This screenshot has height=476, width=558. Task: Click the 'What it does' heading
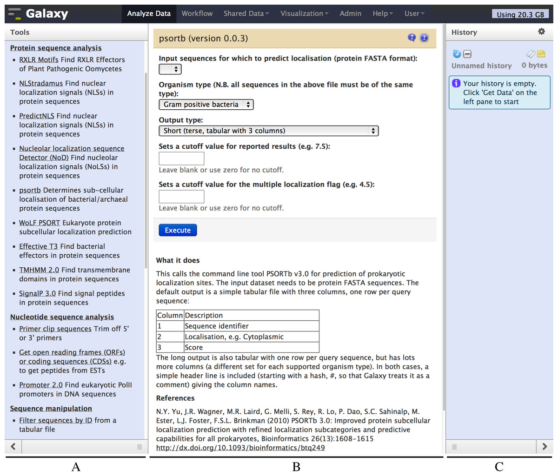pos(178,260)
